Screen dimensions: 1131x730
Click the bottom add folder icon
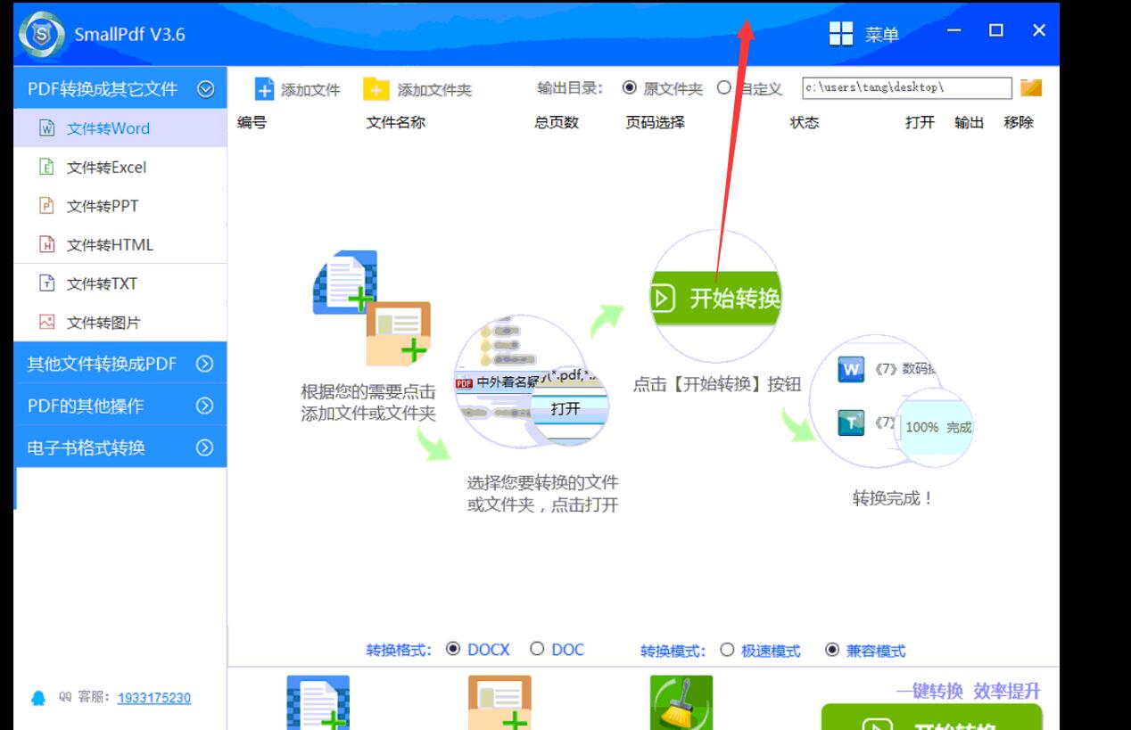coord(499,704)
